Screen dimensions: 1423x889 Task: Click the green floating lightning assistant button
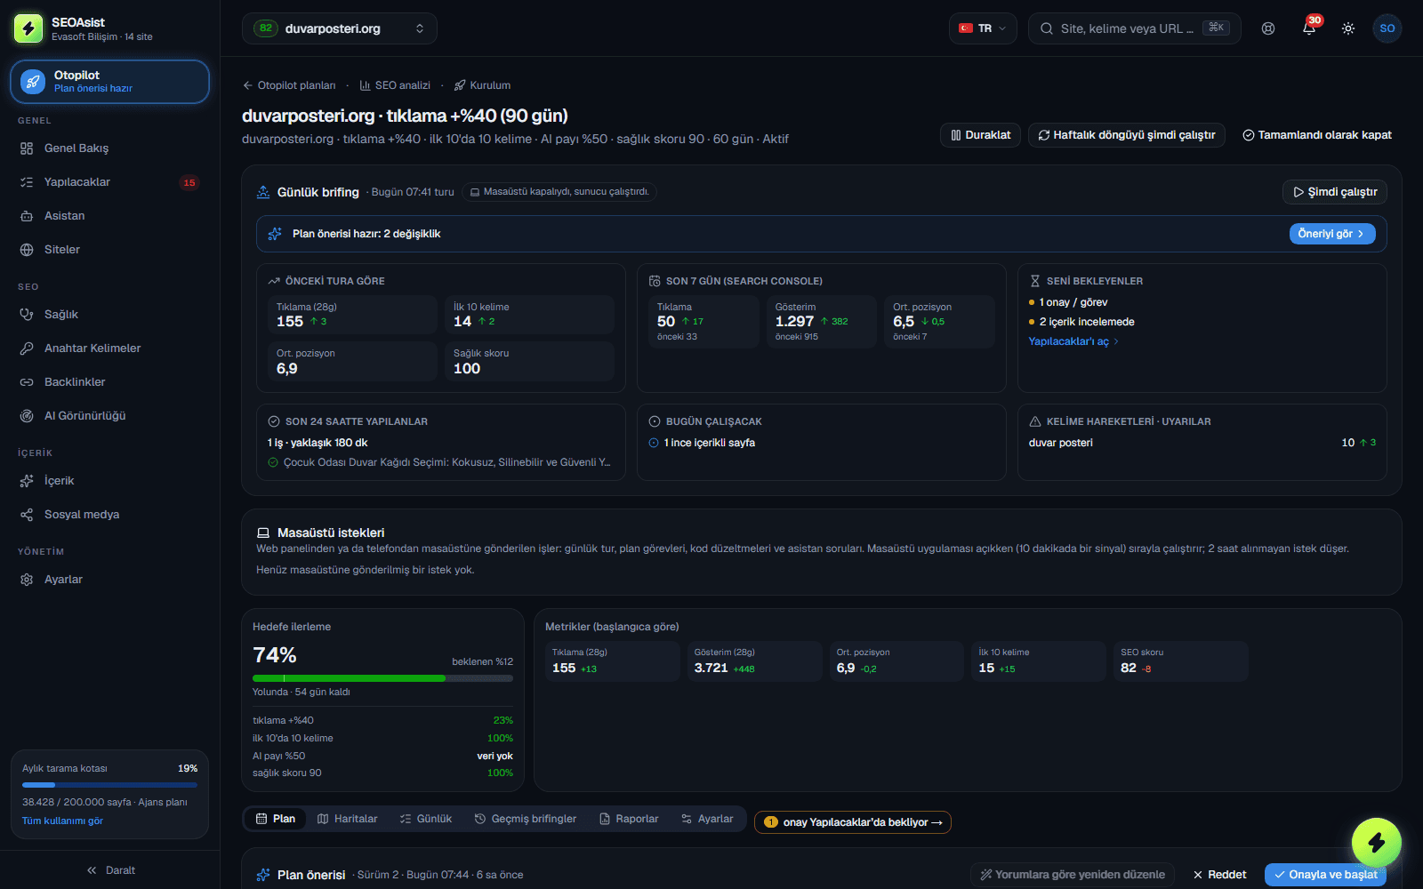(1377, 842)
